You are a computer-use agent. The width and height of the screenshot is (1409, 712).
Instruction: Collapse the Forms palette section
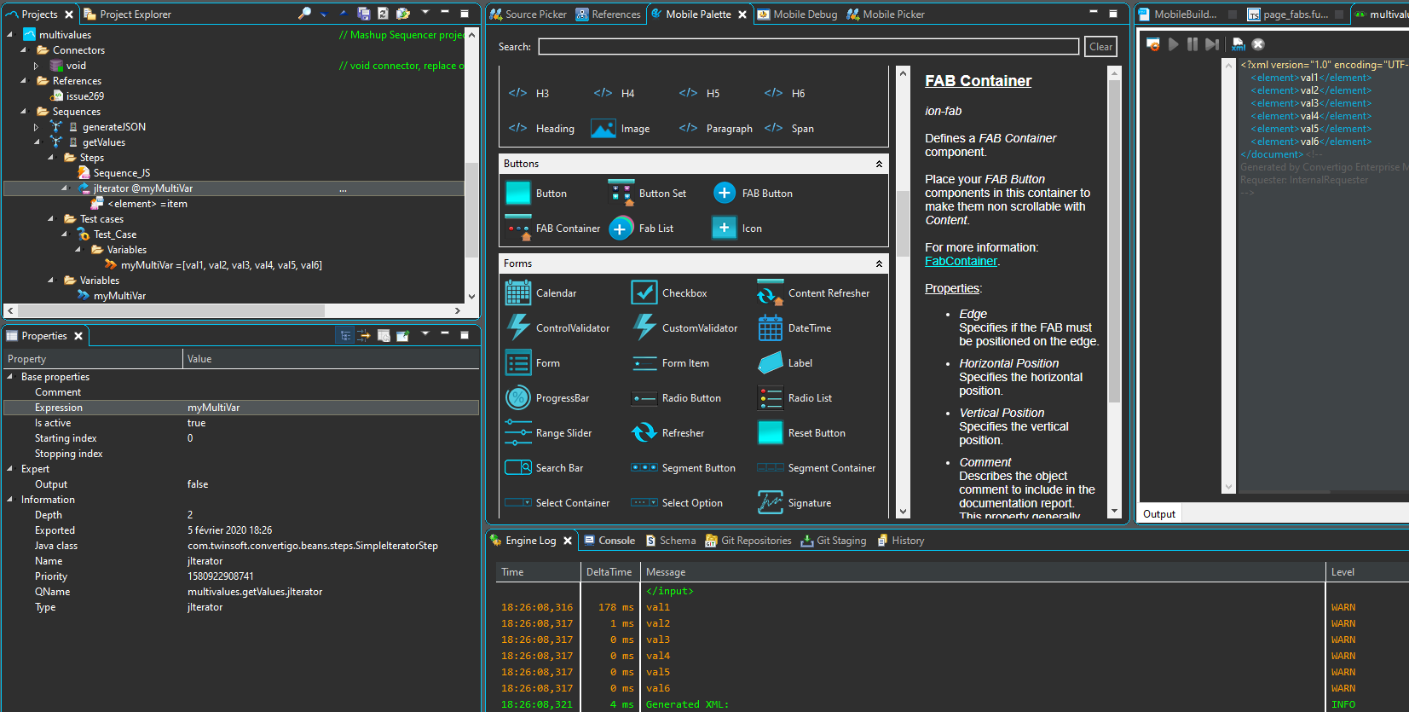[x=879, y=263]
